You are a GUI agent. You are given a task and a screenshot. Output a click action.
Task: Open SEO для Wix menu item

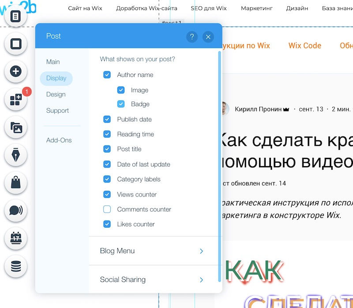click(208, 8)
